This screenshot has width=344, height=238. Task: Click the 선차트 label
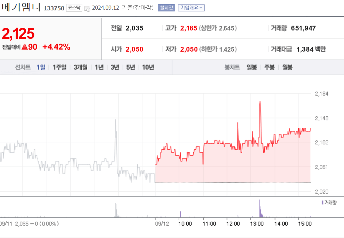pyautogui.click(x=23, y=67)
